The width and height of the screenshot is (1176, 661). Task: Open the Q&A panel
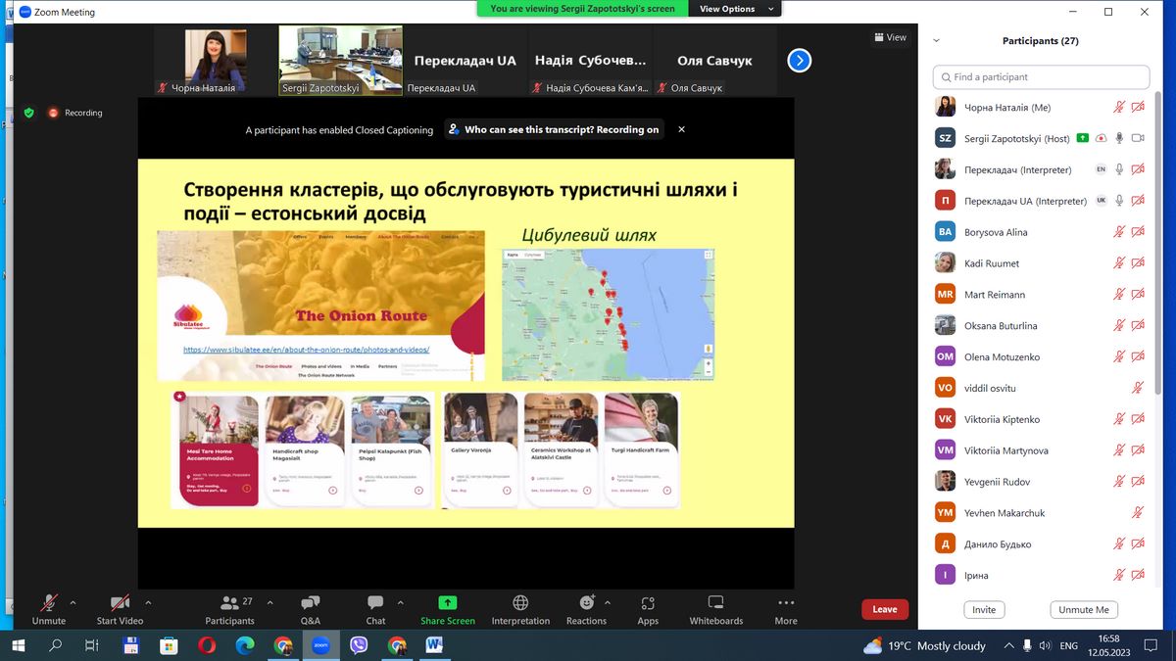pos(311,608)
